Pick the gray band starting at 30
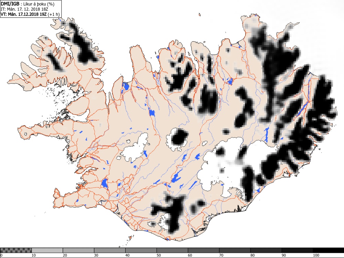Screen dimensions: 344x258 coord(110,250)
